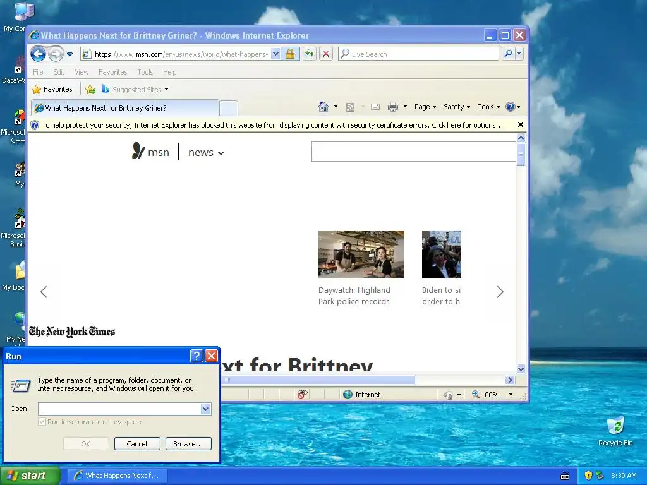Click the Read Mail envelope icon
647x485 pixels.
[375, 107]
